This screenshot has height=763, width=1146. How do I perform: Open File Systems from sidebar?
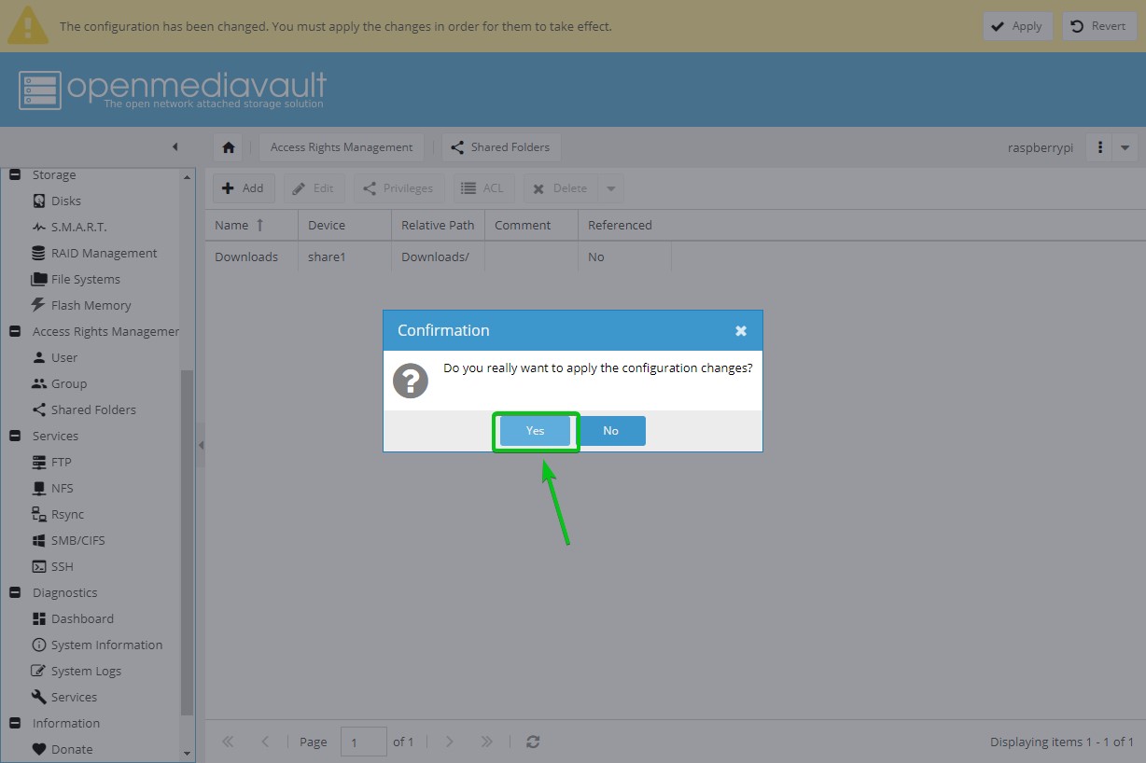85,279
